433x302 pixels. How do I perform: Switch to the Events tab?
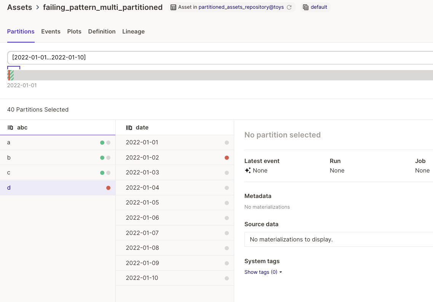pos(51,32)
